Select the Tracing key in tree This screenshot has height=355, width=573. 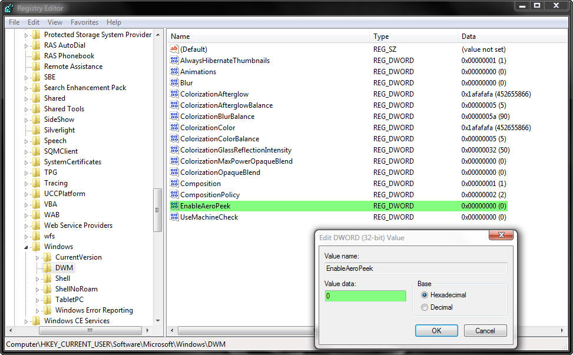(x=55, y=183)
